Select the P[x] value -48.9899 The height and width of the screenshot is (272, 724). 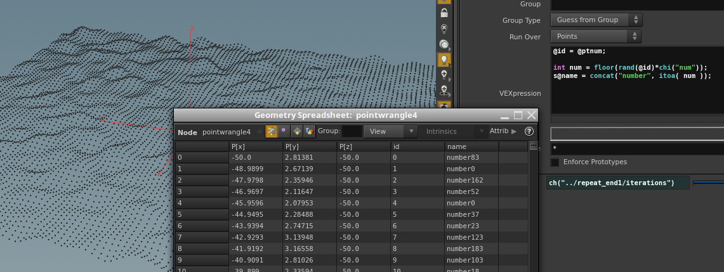pos(256,169)
